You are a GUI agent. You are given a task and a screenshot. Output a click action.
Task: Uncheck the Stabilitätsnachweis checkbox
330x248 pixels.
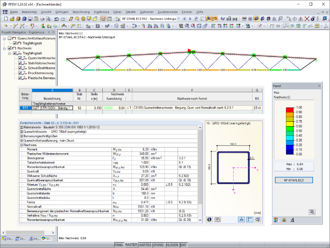pos(20,63)
